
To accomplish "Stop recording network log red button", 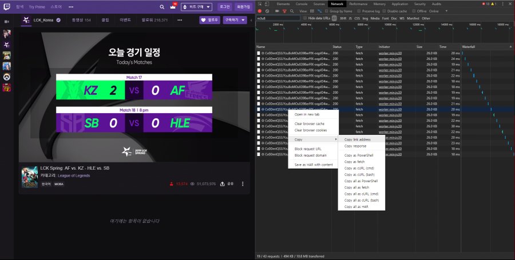I will click(x=259, y=11).
